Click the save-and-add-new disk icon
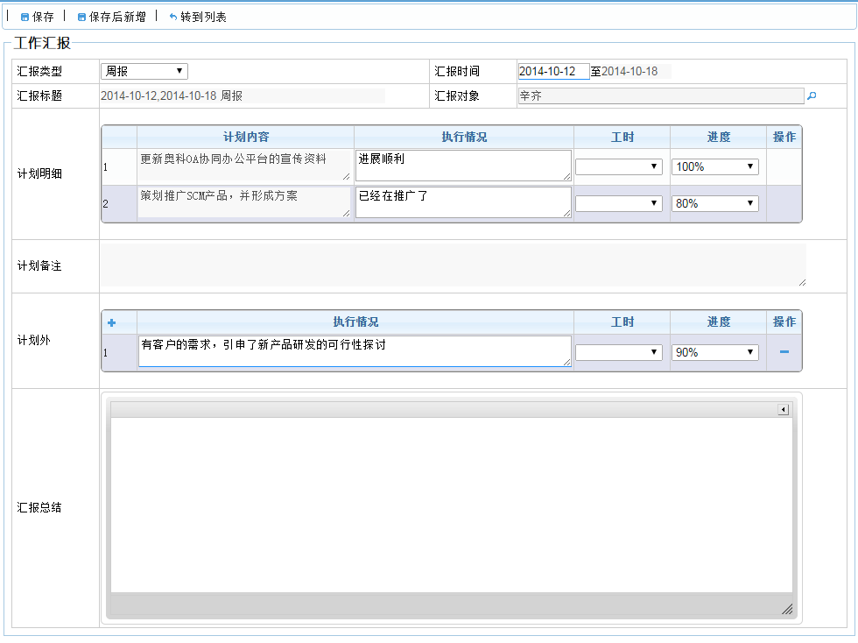Viewport: 858px width, 643px height. click(x=81, y=17)
